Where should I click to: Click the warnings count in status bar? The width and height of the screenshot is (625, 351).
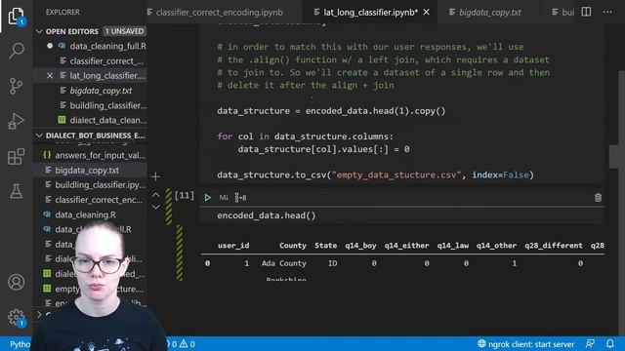[187, 344]
